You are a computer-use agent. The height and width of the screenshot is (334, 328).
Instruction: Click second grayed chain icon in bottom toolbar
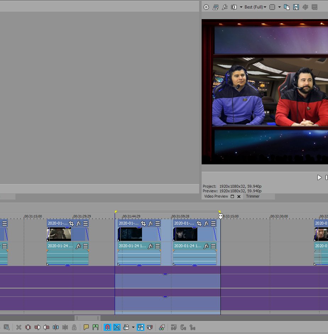click(x=183, y=327)
